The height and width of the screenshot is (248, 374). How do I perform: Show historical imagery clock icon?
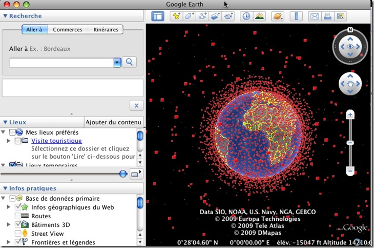[246, 16]
